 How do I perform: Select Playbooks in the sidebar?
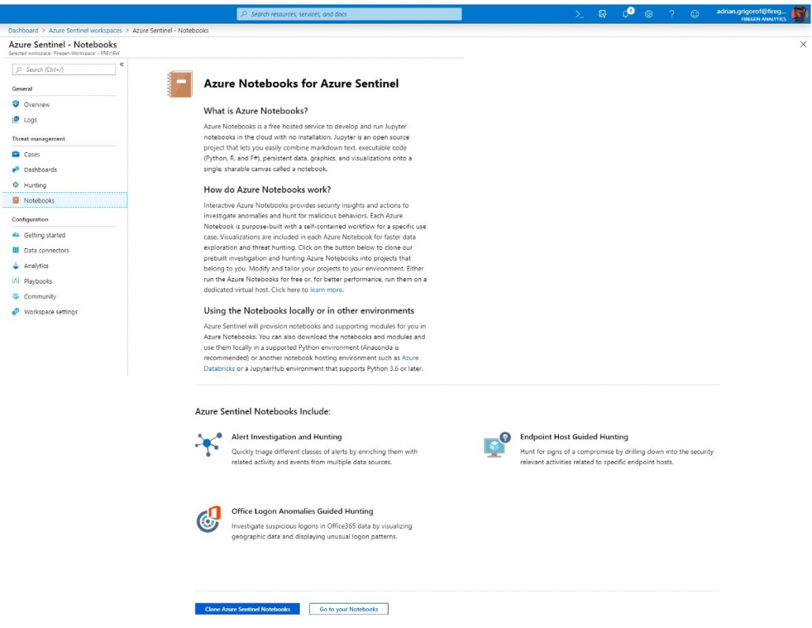pyautogui.click(x=37, y=281)
